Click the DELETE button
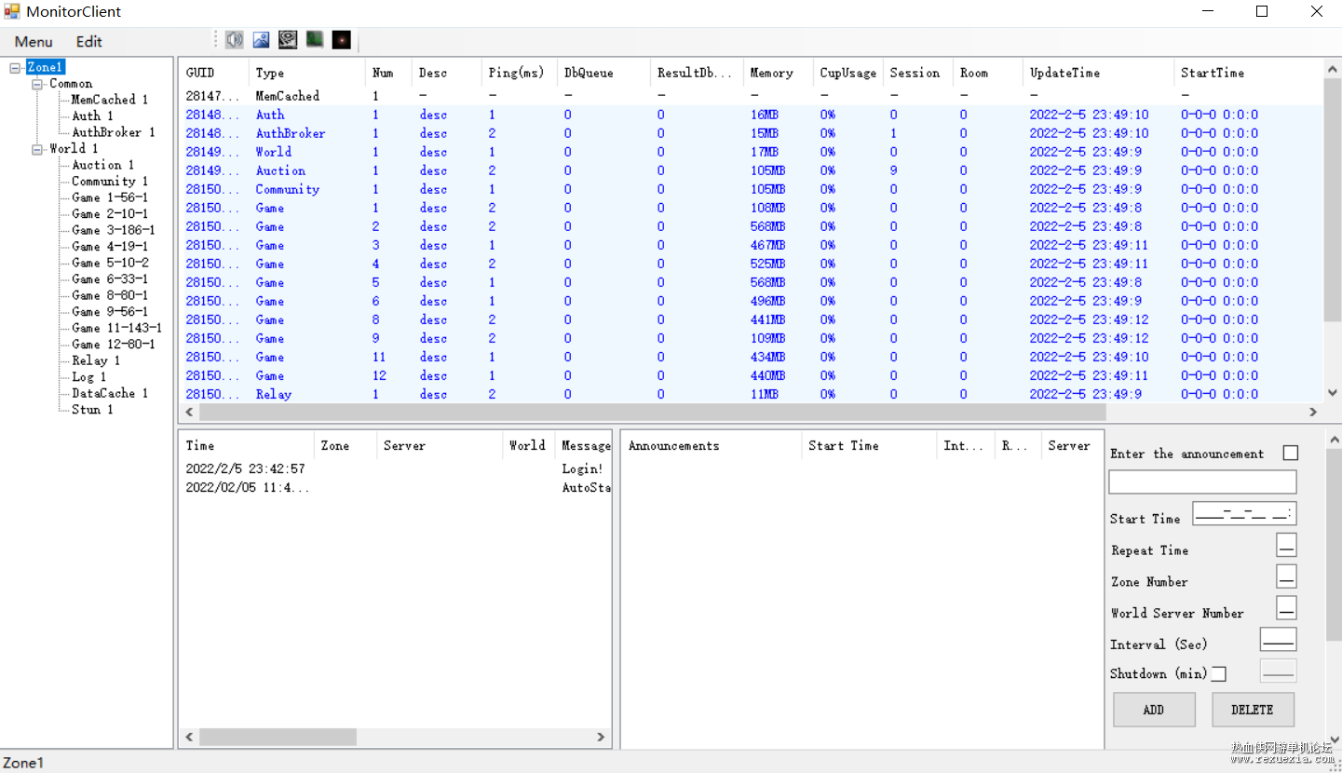Viewport: 1342px width, 773px height. coord(1253,710)
